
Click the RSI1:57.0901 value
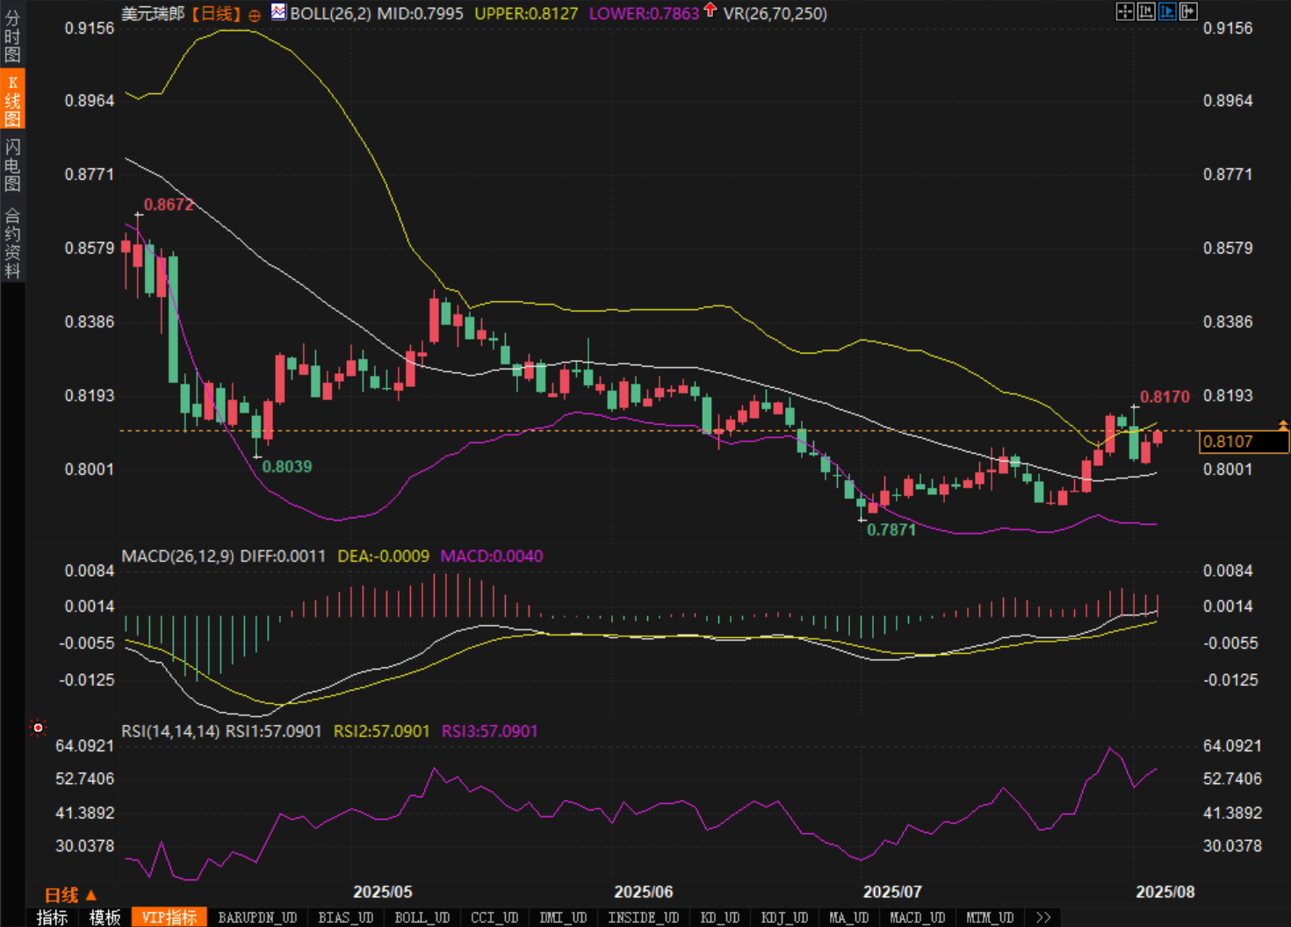(x=274, y=731)
